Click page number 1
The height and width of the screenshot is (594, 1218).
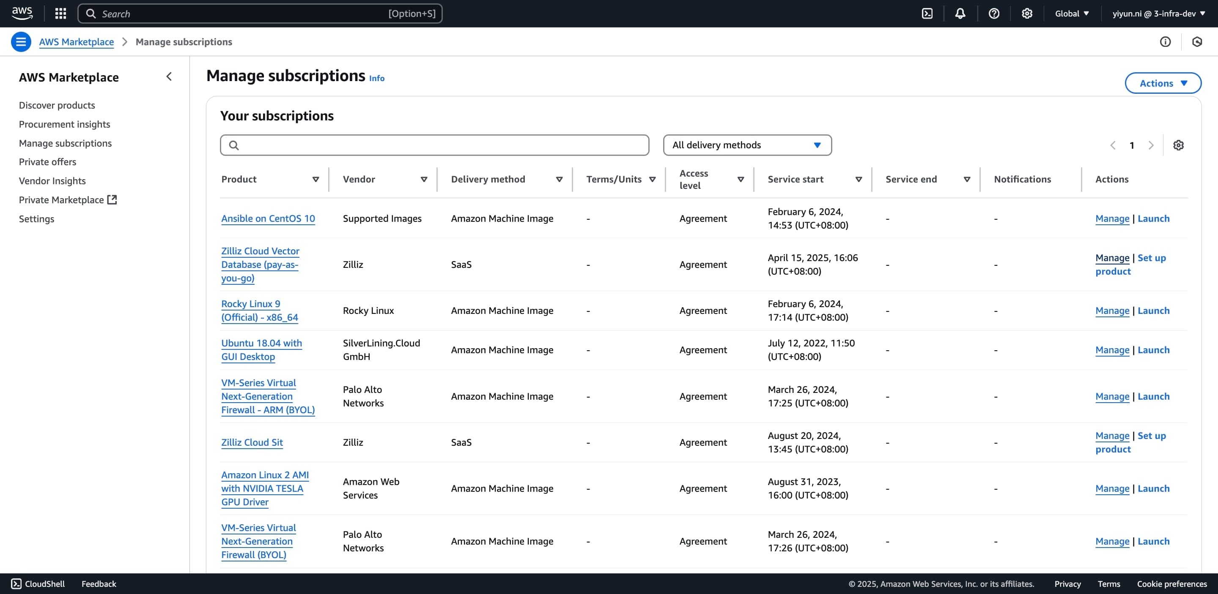[x=1131, y=145]
